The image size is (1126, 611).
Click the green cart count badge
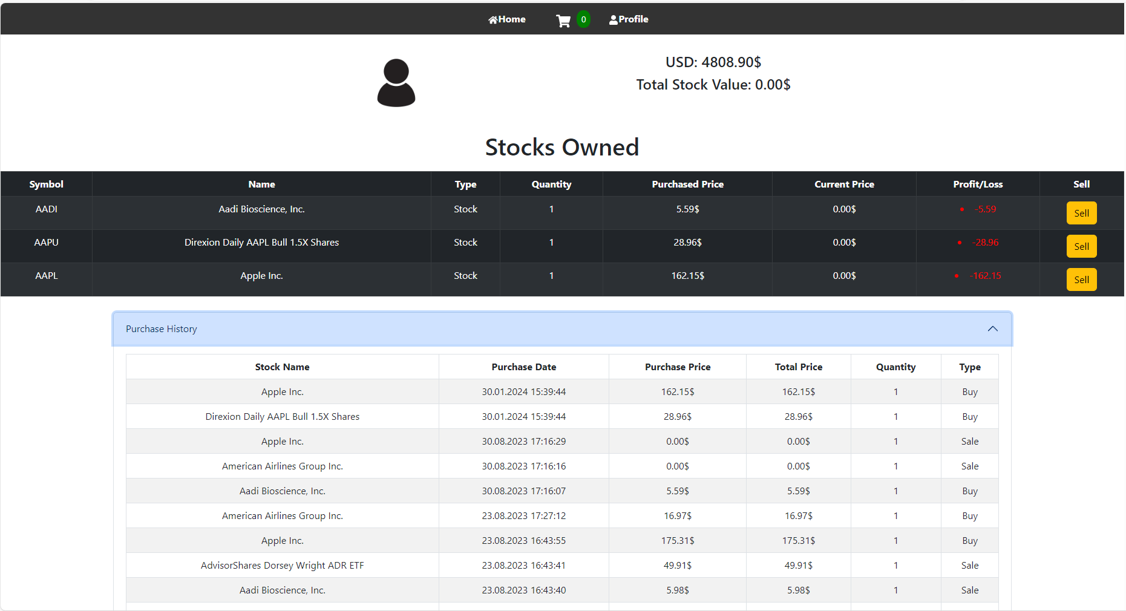(x=583, y=19)
